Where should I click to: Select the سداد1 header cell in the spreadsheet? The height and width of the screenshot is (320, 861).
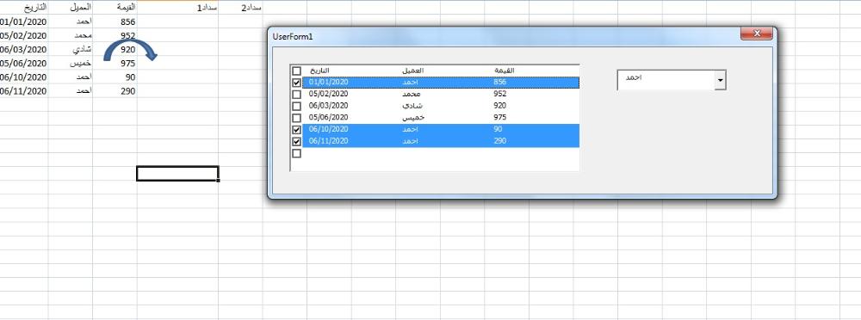(177, 8)
